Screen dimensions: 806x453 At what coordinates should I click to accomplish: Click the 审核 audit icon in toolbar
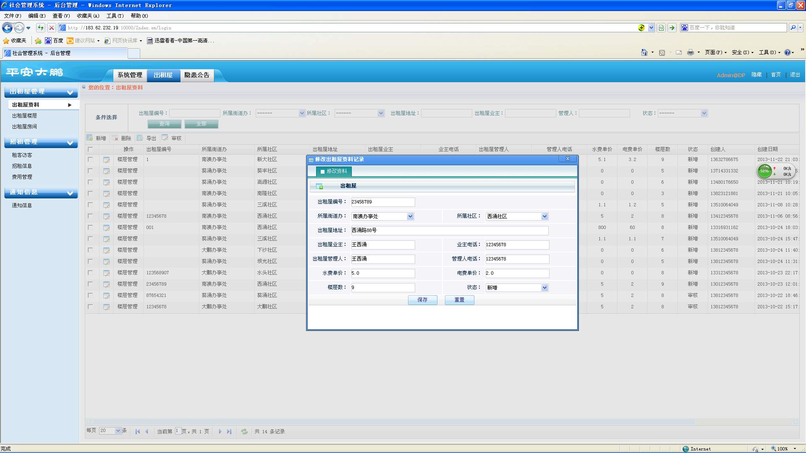coord(165,138)
